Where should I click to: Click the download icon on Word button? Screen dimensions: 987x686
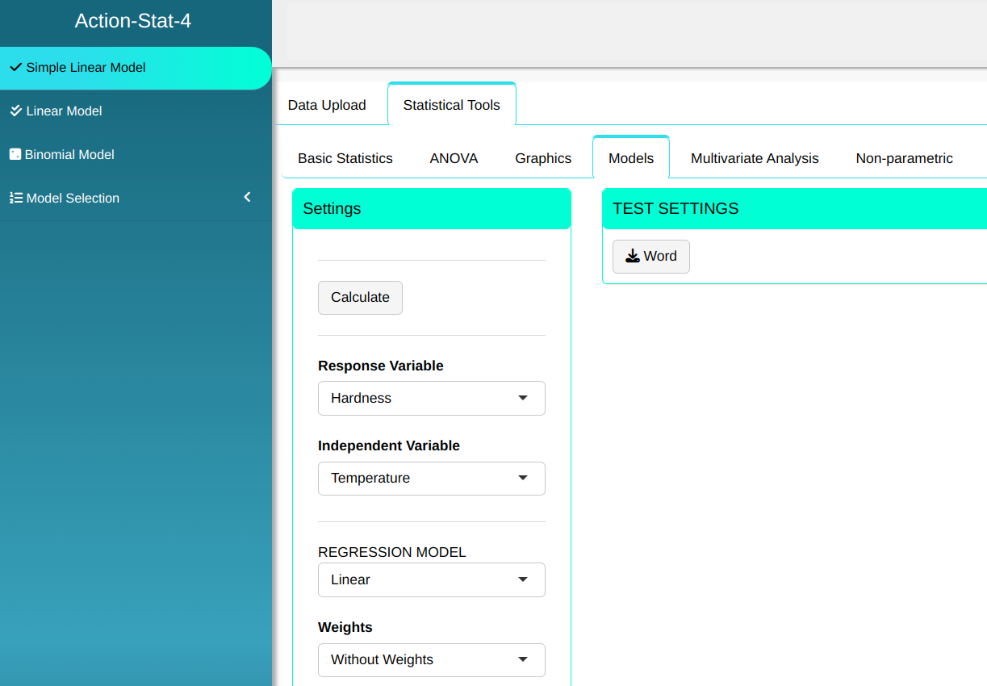[x=633, y=257]
